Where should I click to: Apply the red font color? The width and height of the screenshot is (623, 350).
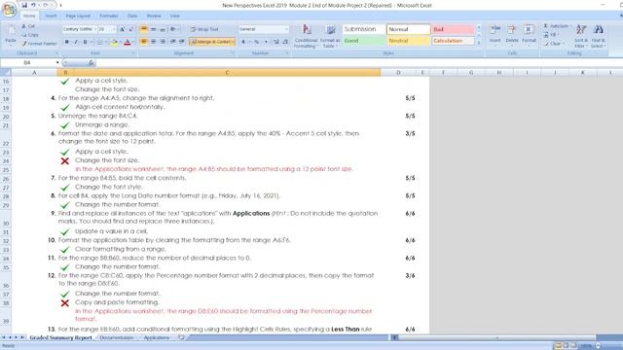(x=128, y=42)
